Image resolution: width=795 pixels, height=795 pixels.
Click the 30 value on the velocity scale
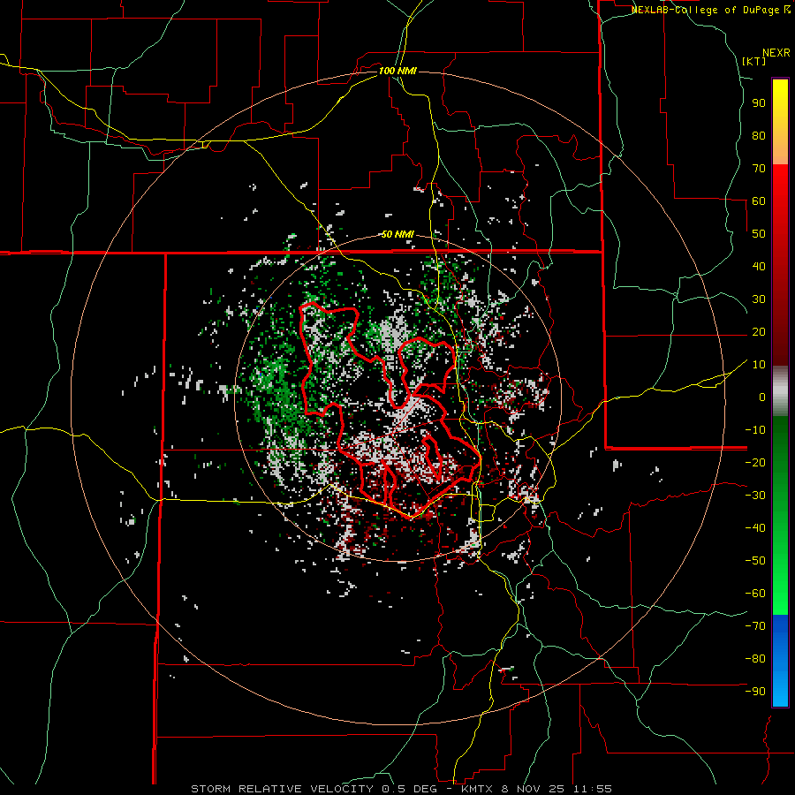pyautogui.click(x=759, y=299)
